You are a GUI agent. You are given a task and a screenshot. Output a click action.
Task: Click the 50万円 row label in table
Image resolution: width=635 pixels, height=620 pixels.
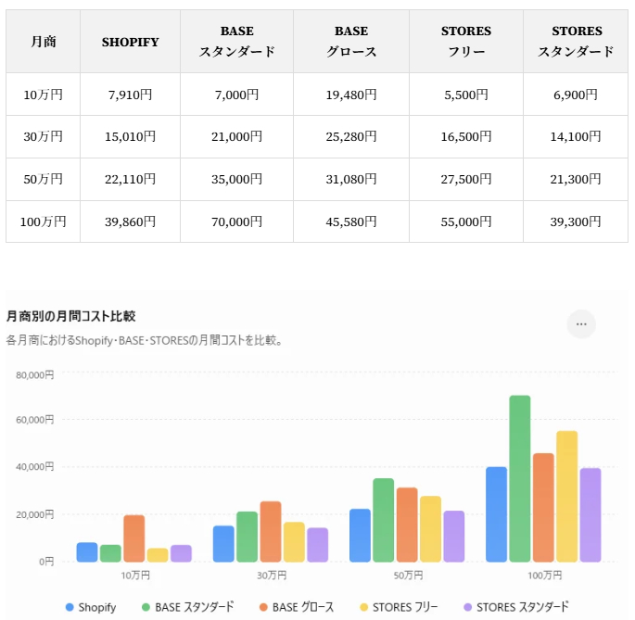tap(43, 179)
